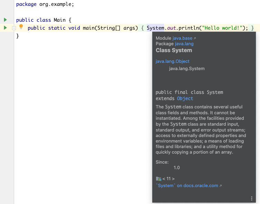Expand the folded main method with plus icon

click(14, 28)
